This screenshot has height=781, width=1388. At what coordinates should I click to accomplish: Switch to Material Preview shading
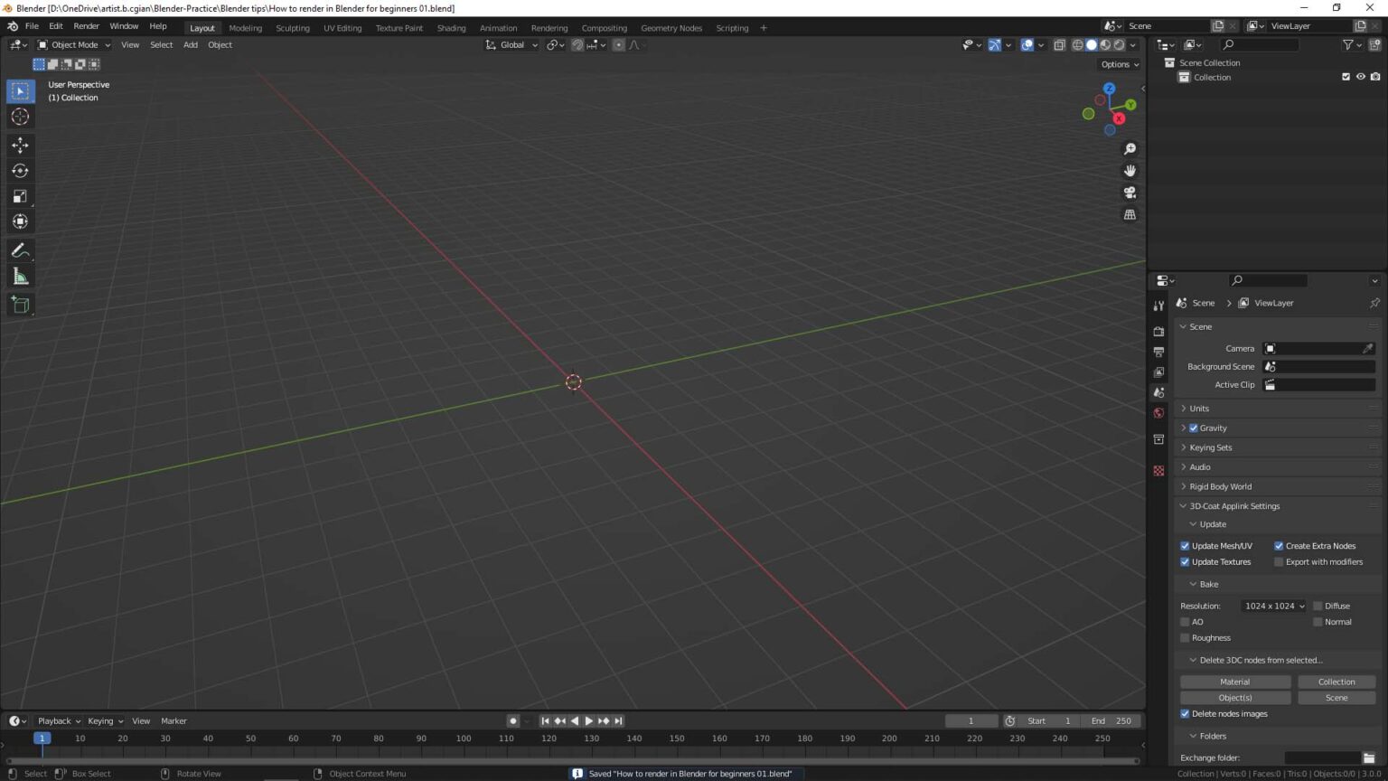(1105, 45)
